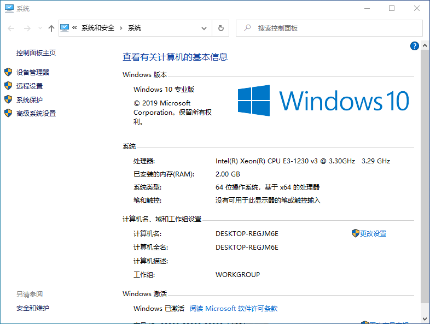Open 安全和维护 link

tap(33, 308)
